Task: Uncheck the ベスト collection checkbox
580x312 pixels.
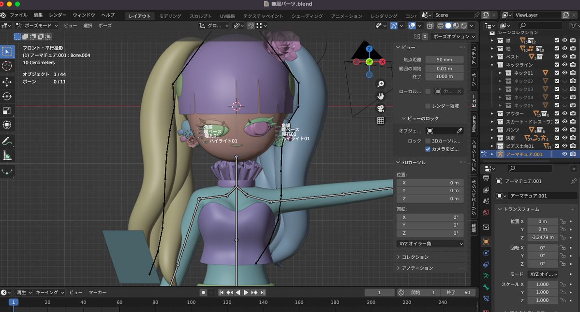Action: 557,57
